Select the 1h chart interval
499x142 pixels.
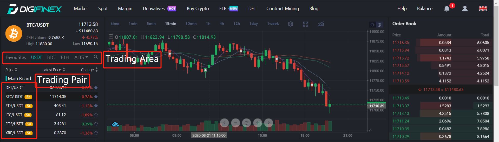(208, 24)
